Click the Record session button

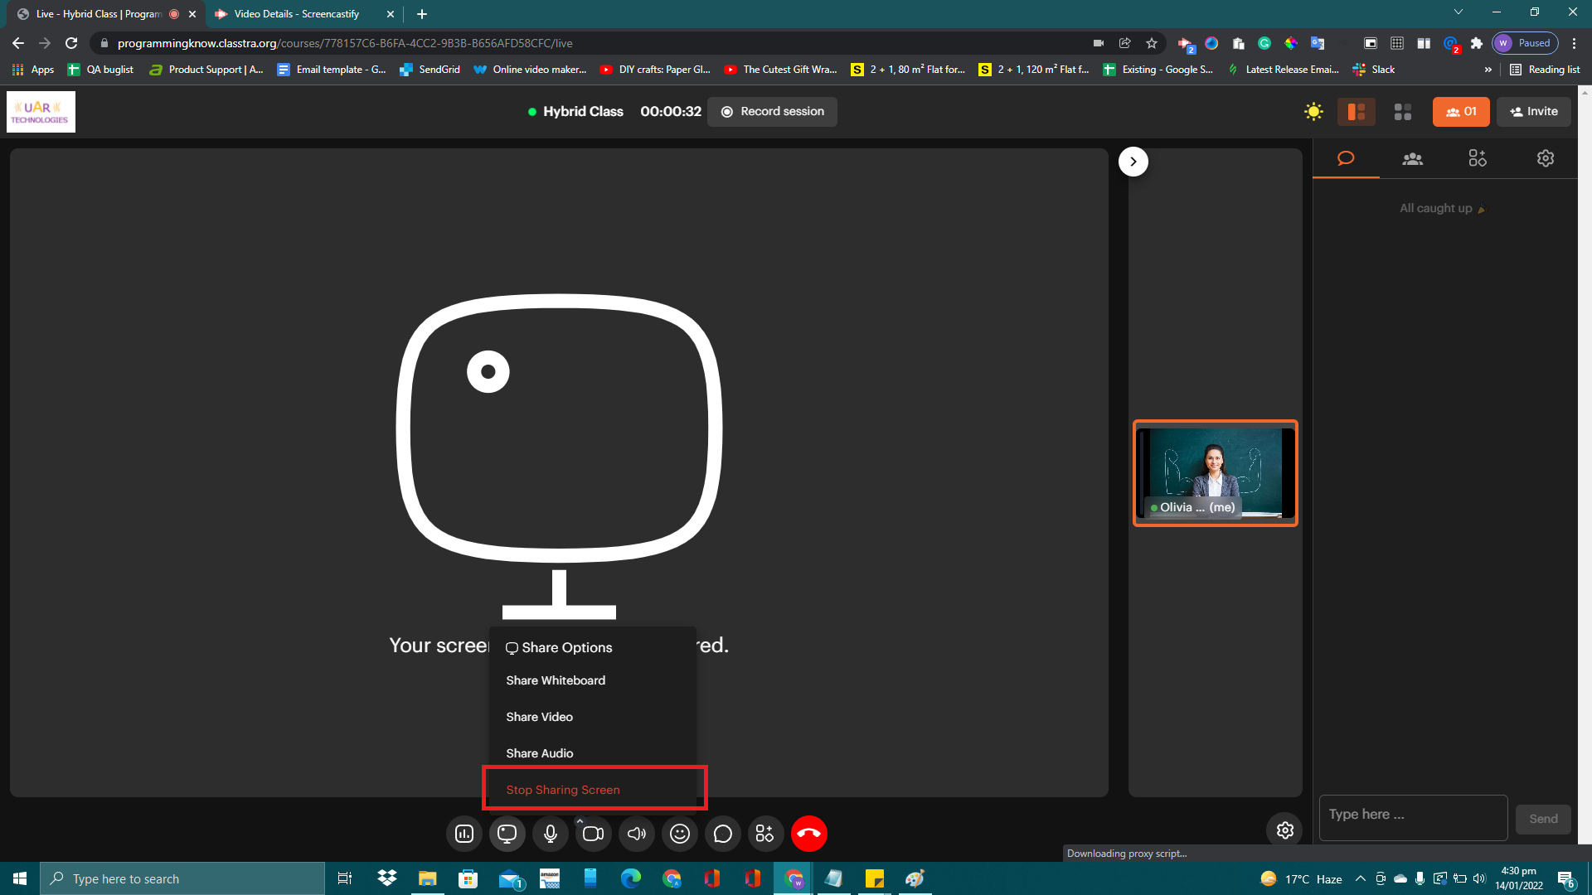[x=772, y=112]
